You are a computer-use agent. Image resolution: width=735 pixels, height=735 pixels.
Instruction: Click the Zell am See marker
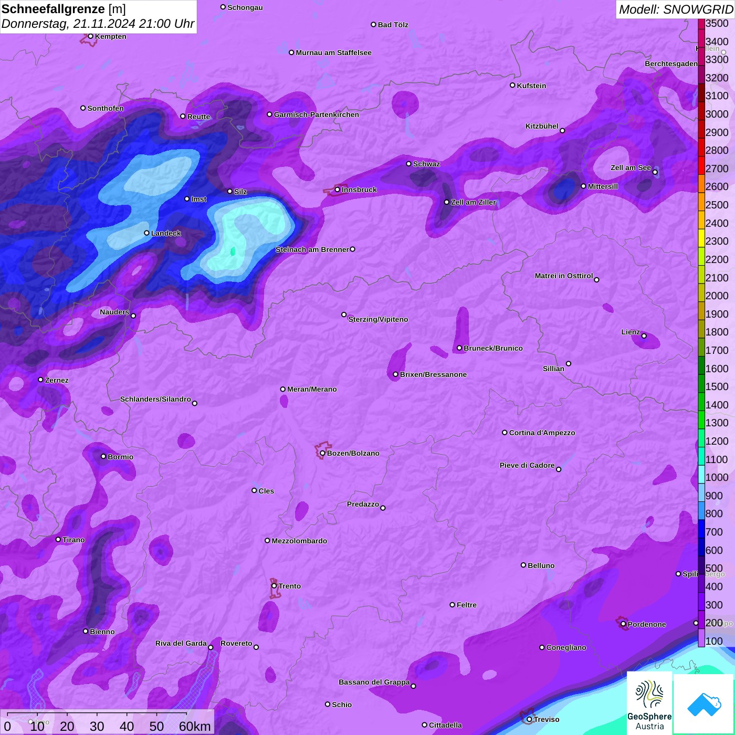655,172
